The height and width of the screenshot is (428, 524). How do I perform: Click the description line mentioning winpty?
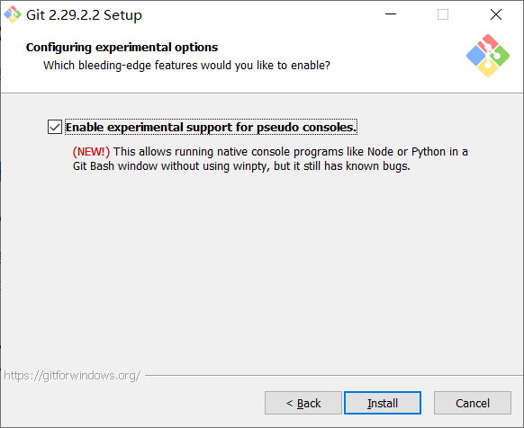pos(241,166)
